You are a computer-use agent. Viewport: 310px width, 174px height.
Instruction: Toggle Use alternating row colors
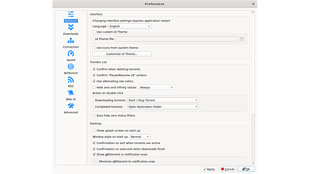click(x=94, y=81)
